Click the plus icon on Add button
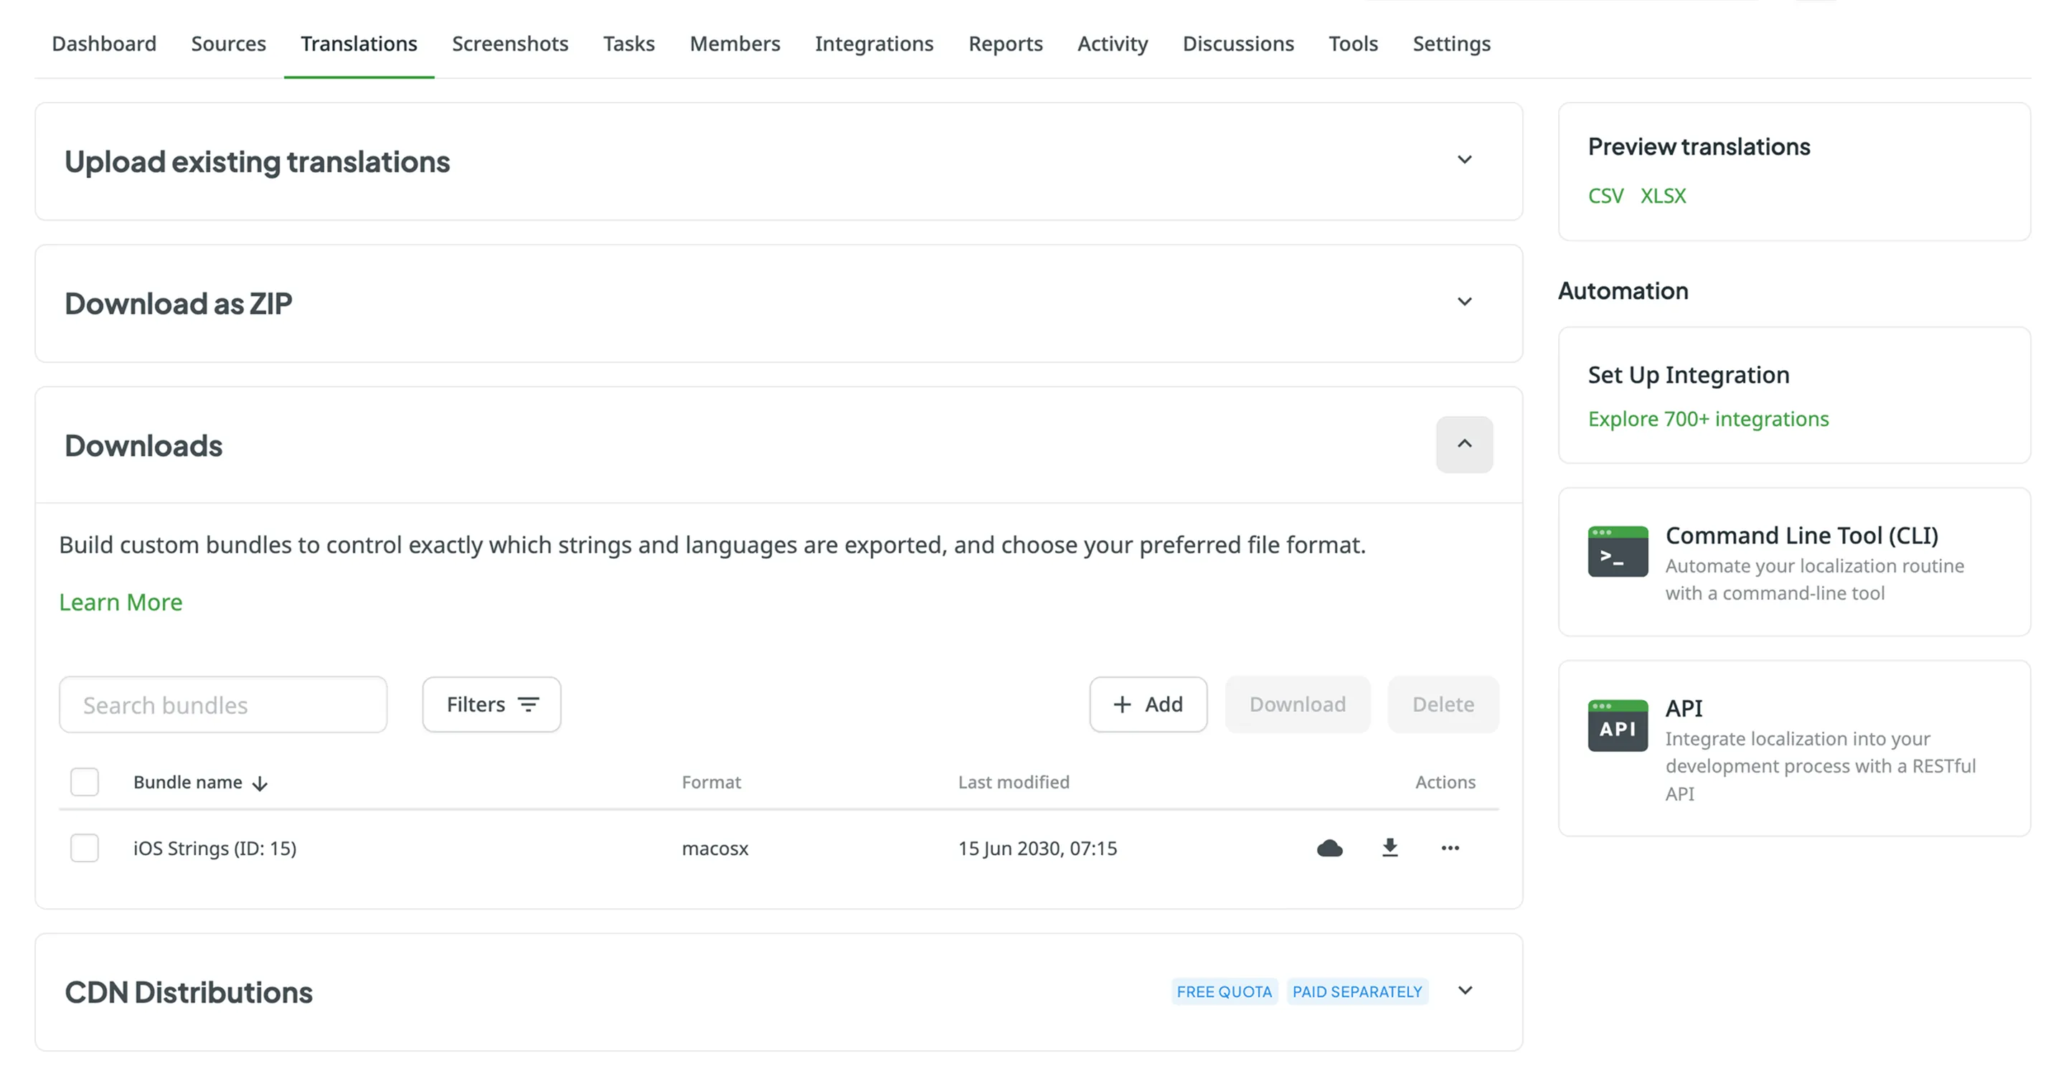The height and width of the screenshot is (1089, 2066). [1122, 704]
